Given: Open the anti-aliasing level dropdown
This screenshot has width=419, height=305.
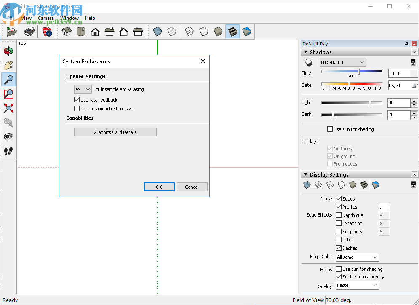Looking at the screenshot, I should 83,89.
